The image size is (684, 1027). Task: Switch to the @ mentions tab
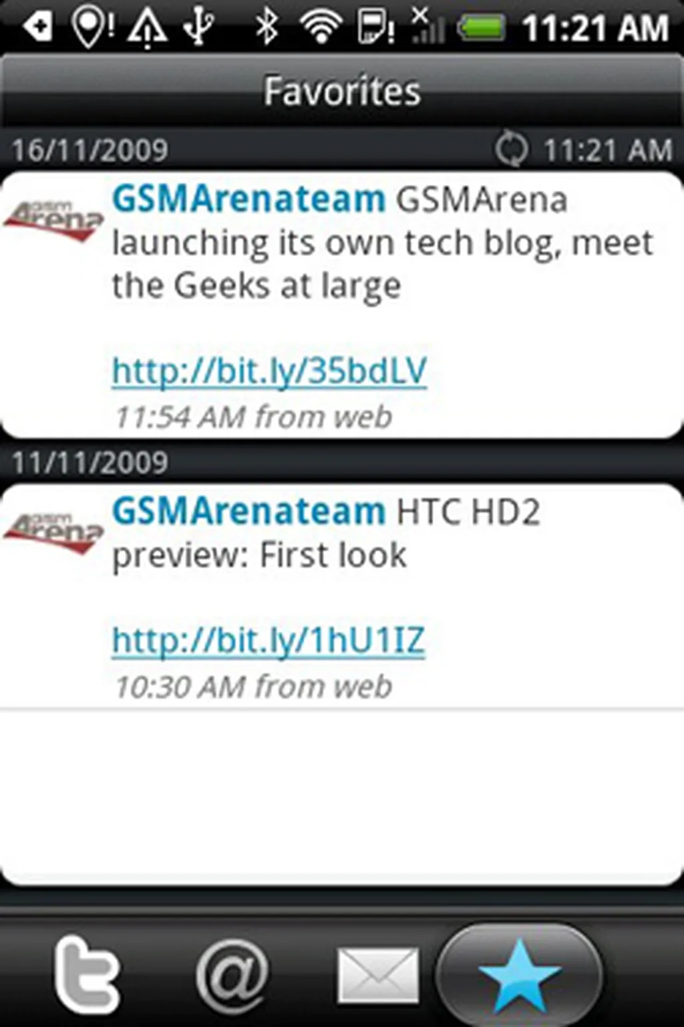232,975
